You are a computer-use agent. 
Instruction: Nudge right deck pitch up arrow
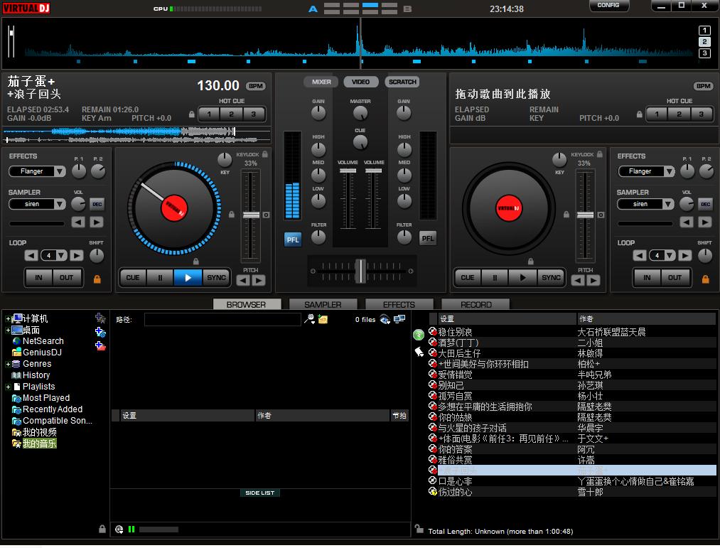593,280
